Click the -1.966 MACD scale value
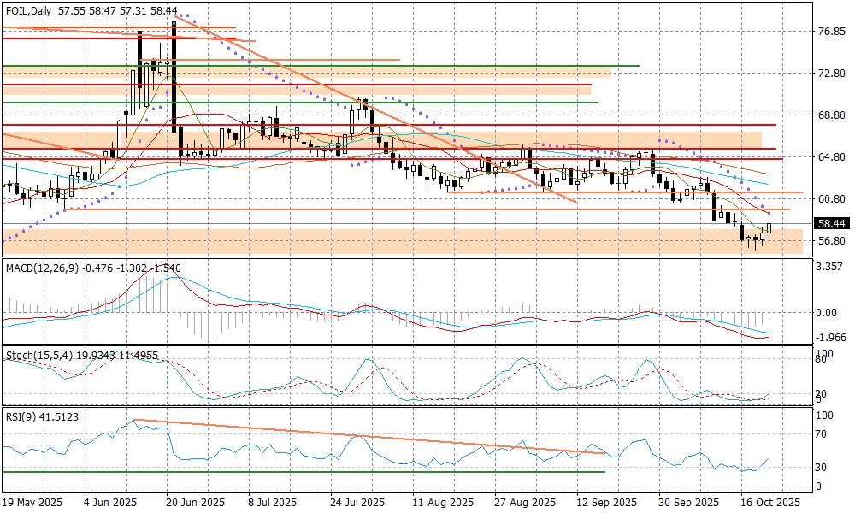Image resolution: width=855 pixels, height=513 pixels. pyautogui.click(x=831, y=338)
